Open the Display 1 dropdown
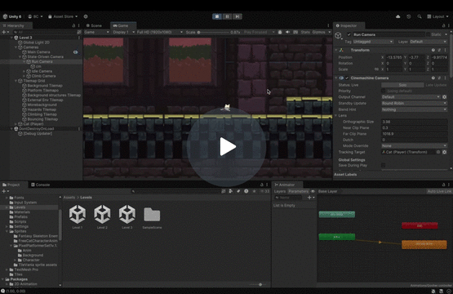453x294 pixels. (123, 32)
